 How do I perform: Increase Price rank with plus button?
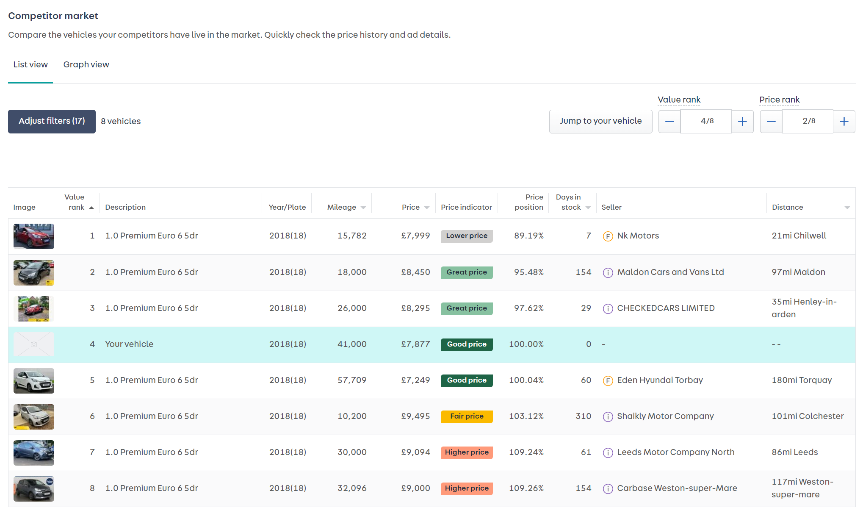click(x=844, y=122)
